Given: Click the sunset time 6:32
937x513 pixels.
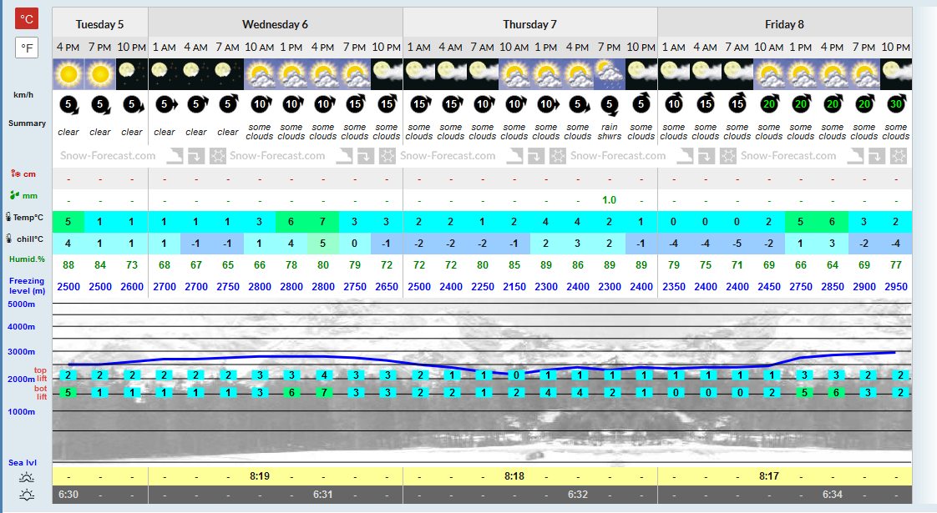Looking at the screenshot, I should click(578, 495).
